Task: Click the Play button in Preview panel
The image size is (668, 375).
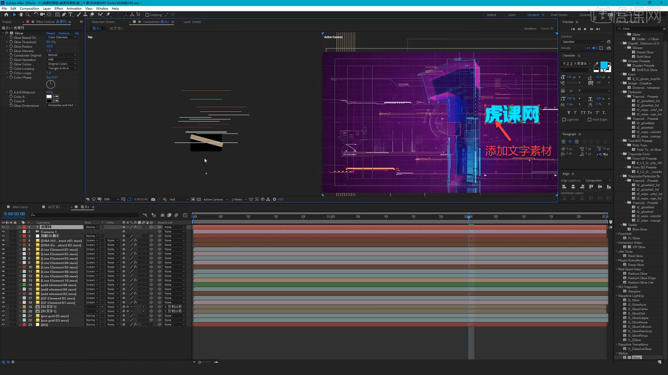Action: tap(586, 29)
